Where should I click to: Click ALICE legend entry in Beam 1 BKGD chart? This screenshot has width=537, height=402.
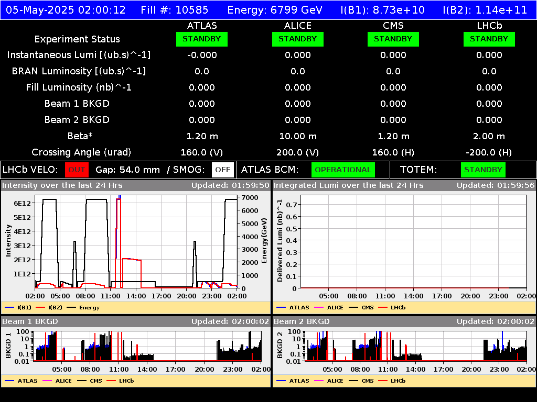57,381
